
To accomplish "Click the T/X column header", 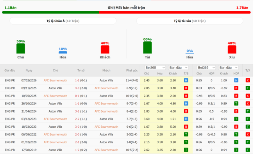I will [247, 70].
